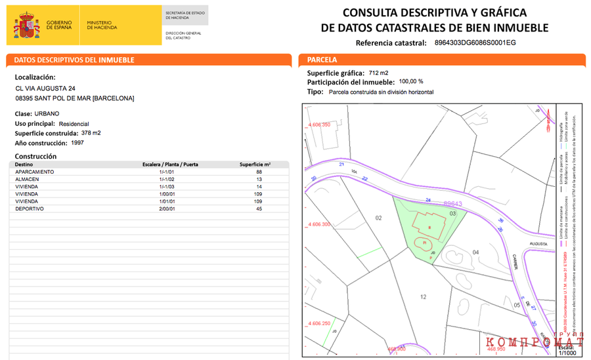
Task: Click the 'Construcción' heading
Action: (x=35, y=156)
